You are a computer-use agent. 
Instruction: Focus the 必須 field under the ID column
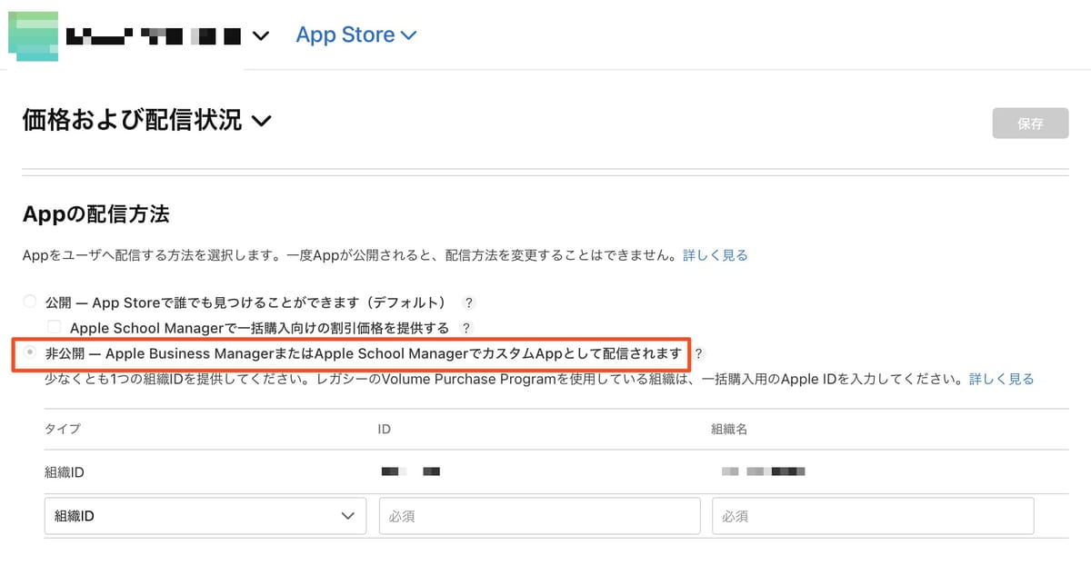[x=539, y=516]
